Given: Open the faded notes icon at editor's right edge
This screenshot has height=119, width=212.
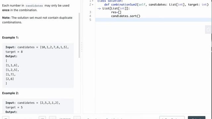Looking at the screenshot, I should 208,29.
